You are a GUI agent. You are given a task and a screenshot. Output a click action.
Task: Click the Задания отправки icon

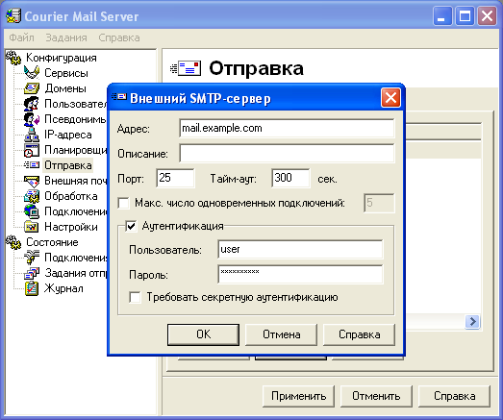(x=32, y=273)
